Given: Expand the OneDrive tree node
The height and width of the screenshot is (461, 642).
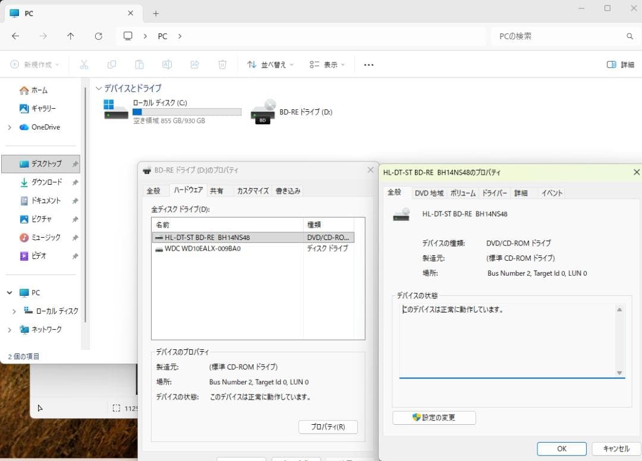Looking at the screenshot, I should coord(10,127).
